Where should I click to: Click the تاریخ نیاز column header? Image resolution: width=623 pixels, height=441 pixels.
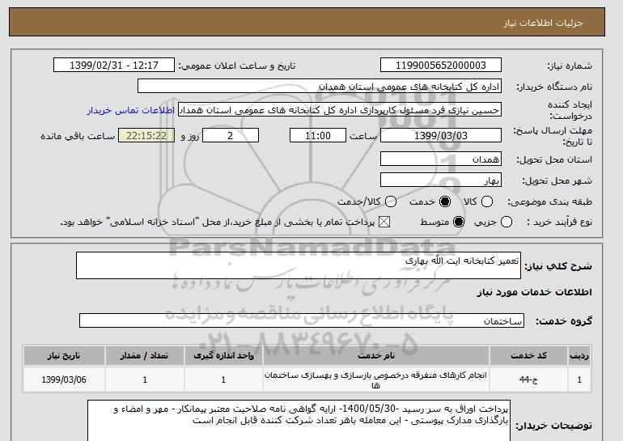tap(64, 355)
